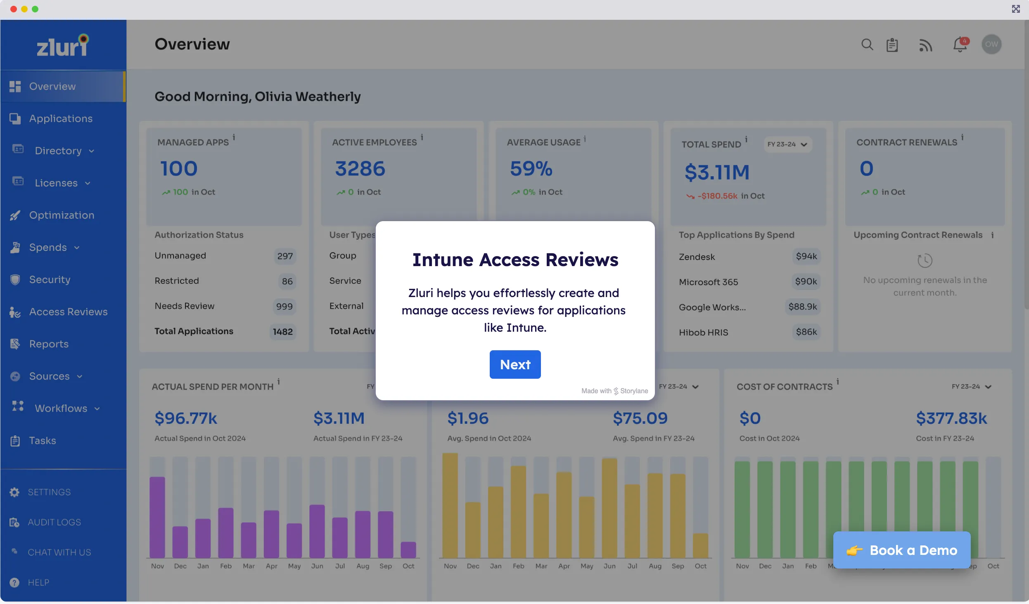Click the Applications sidebar icon
The height and width of the screenshot is (604, 1029).
pyautogui.click(x=15, y=118)
